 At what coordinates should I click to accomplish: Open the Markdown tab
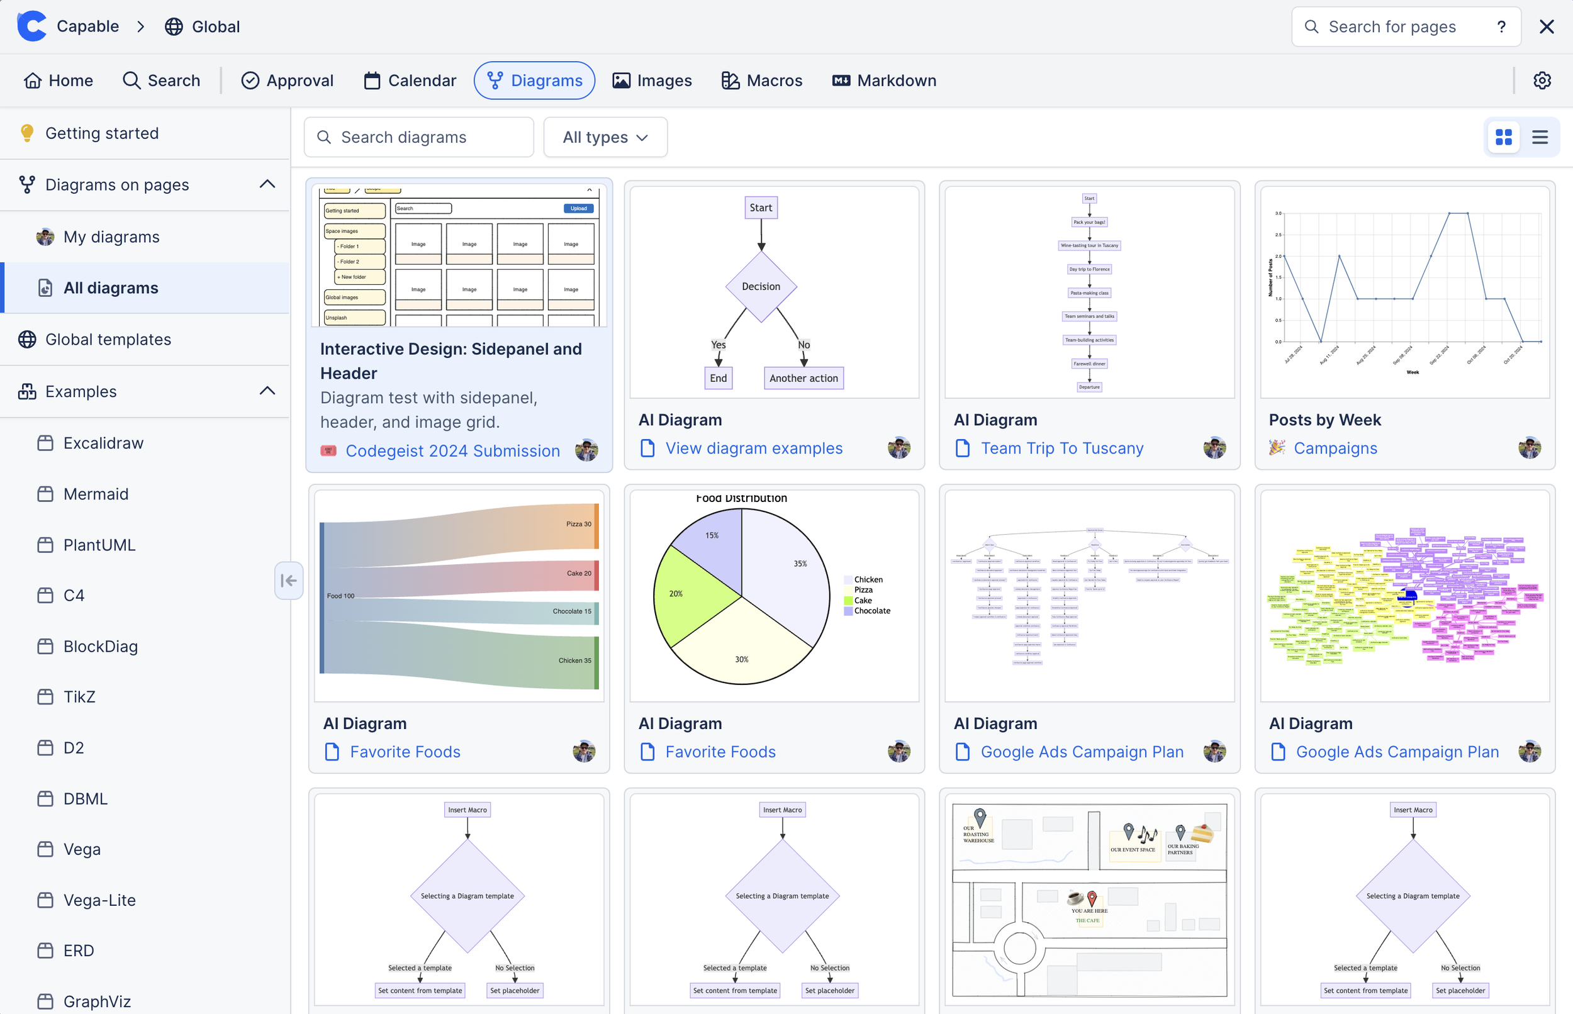(x=884, y=81)
